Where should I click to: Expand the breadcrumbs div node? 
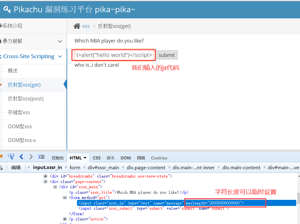pyautogui.click(x=45, y=176)
